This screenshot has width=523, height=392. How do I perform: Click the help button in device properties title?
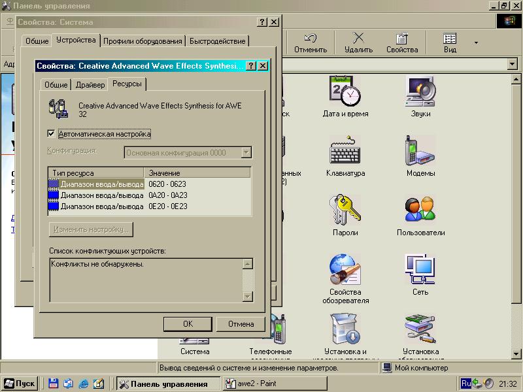click(251, 66)
